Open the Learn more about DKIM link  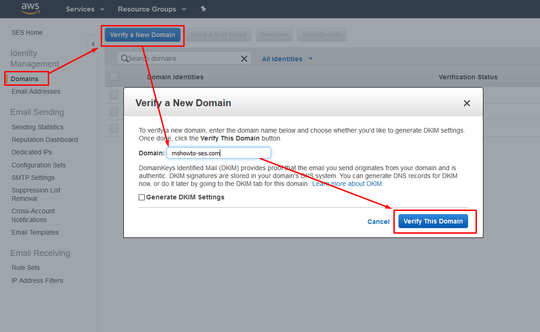347,184
